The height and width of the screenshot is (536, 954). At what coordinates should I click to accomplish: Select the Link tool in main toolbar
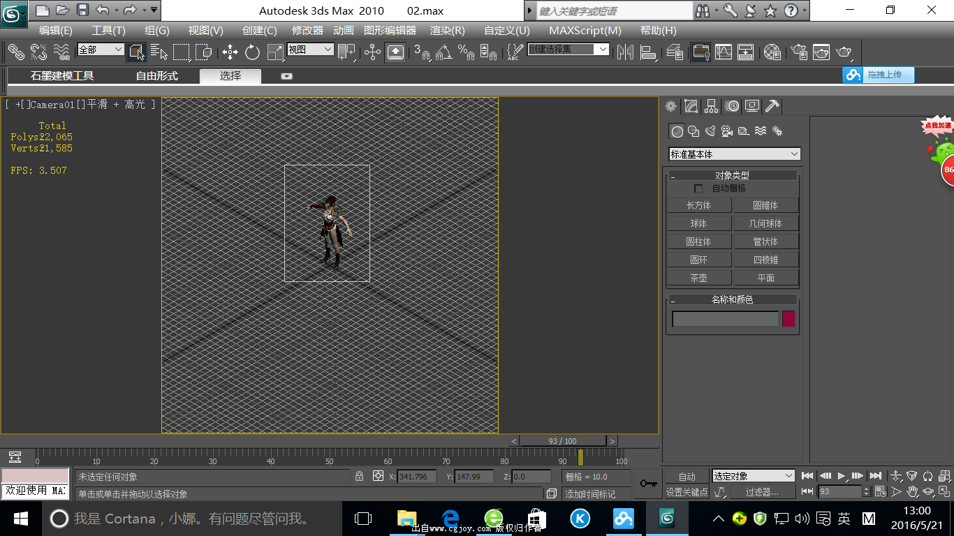(x=16, y=52)
